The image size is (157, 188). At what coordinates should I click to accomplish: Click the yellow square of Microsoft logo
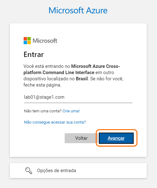(29, 43)
